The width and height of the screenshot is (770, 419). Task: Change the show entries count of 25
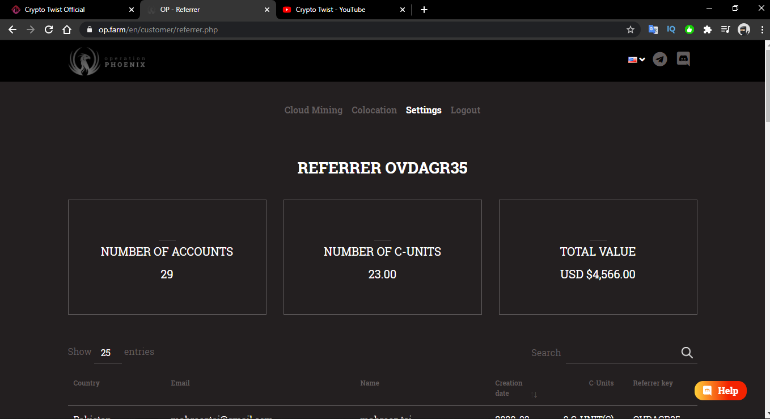(x=108, y=353)
